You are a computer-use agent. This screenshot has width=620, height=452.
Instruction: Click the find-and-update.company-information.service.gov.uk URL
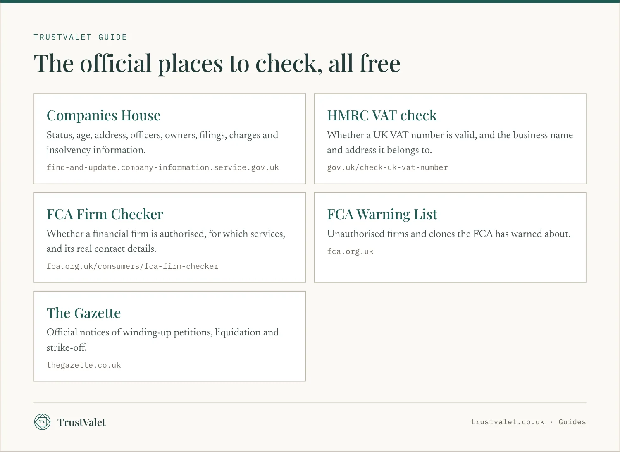pyautogui.click(x=163, y=167)
